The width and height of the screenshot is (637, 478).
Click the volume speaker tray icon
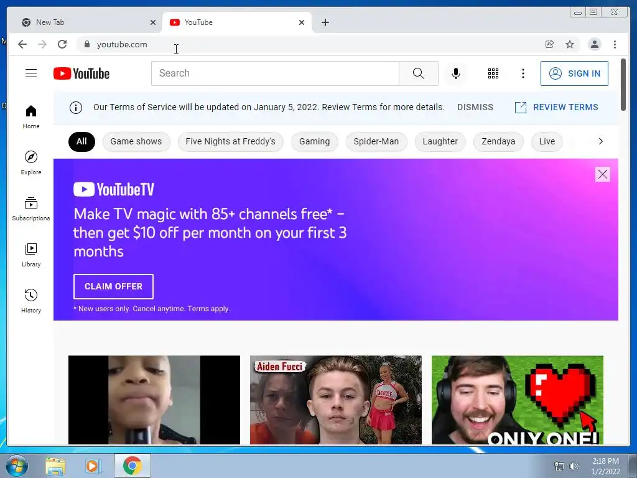[x=574, y=466]
